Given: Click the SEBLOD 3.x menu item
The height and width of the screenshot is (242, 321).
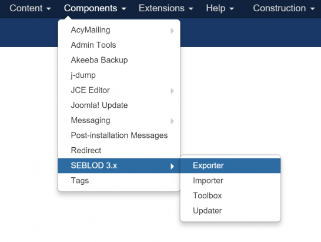Looking at the screenshot, I should point(119,165).
